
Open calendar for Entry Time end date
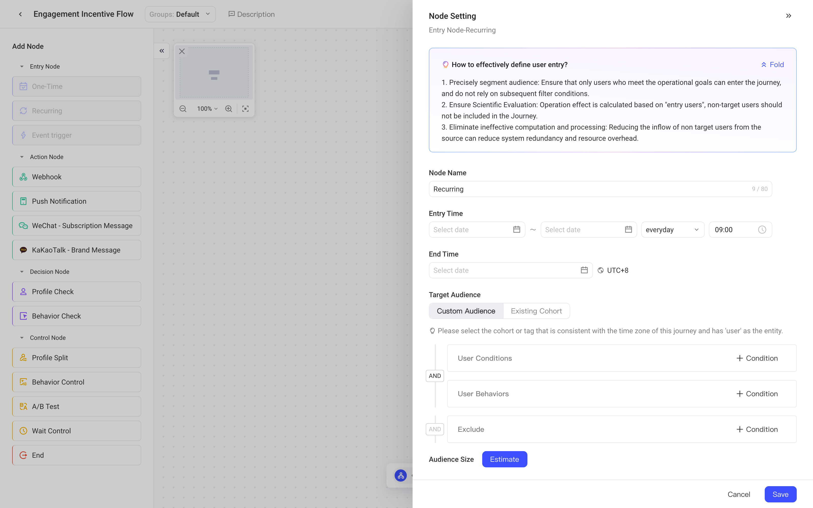[x=628, y=229]
